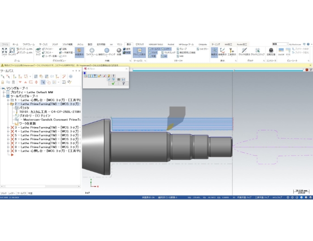Toggle CAD ツリー manager checkbox
This screenshot has height=241, width=313.
pos(203,49)
